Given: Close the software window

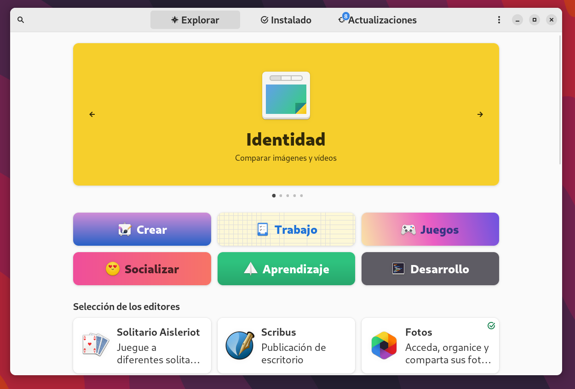Looking at the screenshot, I should (x=552, y=20).
